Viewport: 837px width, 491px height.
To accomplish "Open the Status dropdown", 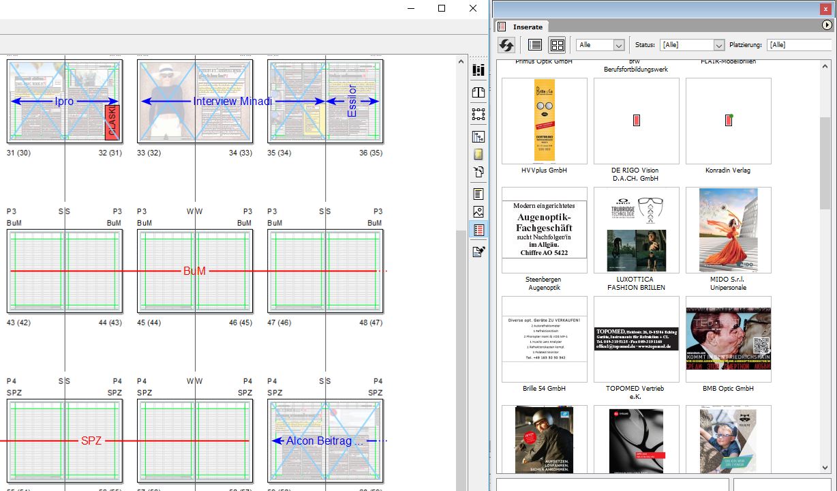I will pos(692,45).
